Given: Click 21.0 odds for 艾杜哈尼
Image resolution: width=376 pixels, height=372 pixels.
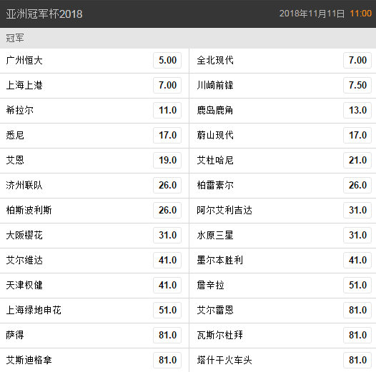Looking at the screenshot, I should tap(357, 160).
